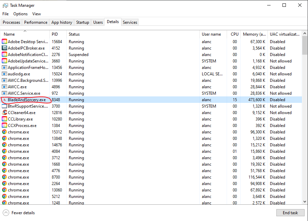Switch to the App history tab
Image resolution: width=308 pixels, height=221 pixels.
coord(62,22)
